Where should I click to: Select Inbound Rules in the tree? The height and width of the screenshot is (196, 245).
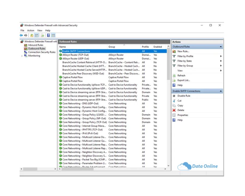[36, 45]
